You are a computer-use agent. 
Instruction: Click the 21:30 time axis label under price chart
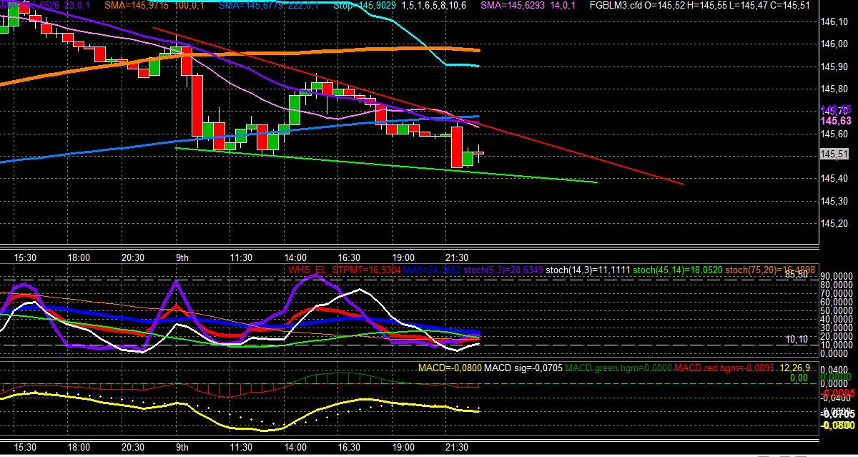tap(456, 257)
